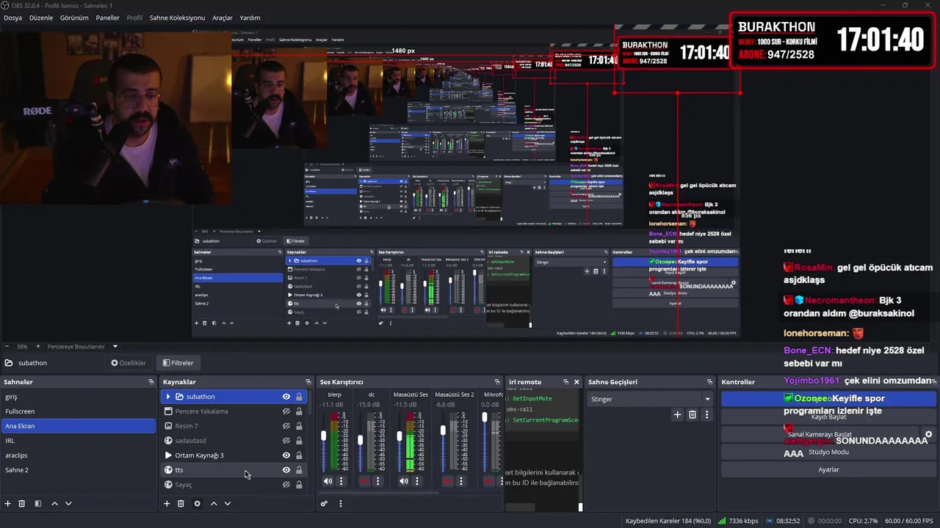
Task: Undock the Ses Karıştırıcı panel
Action: coord(497,382)
